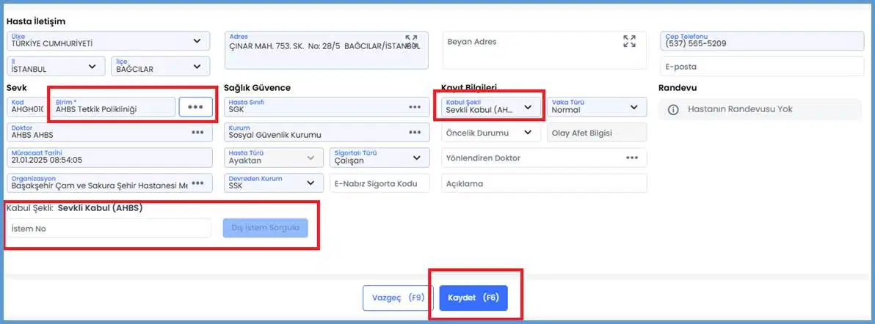Expand the Beyan Adres field icon
Image resolution: width=875 pixels, height=324 pixels.
coord(629,41)
